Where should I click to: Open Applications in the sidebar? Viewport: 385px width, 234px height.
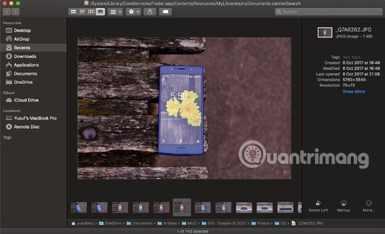33,65
